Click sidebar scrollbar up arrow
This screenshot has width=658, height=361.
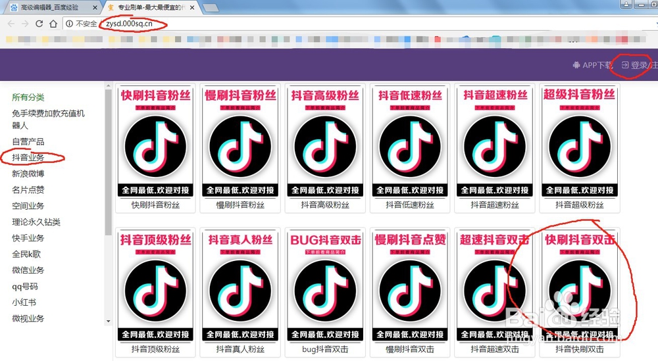tap(109, 86)
